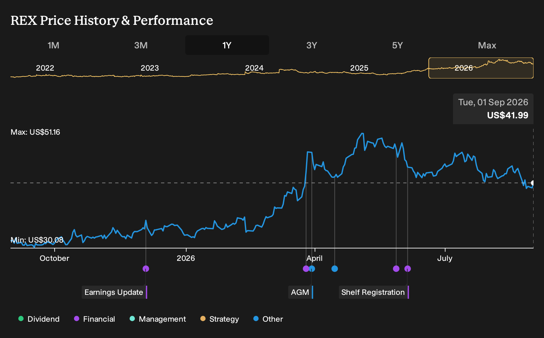Open the Shelf Registration event label

tap(374, 292)
